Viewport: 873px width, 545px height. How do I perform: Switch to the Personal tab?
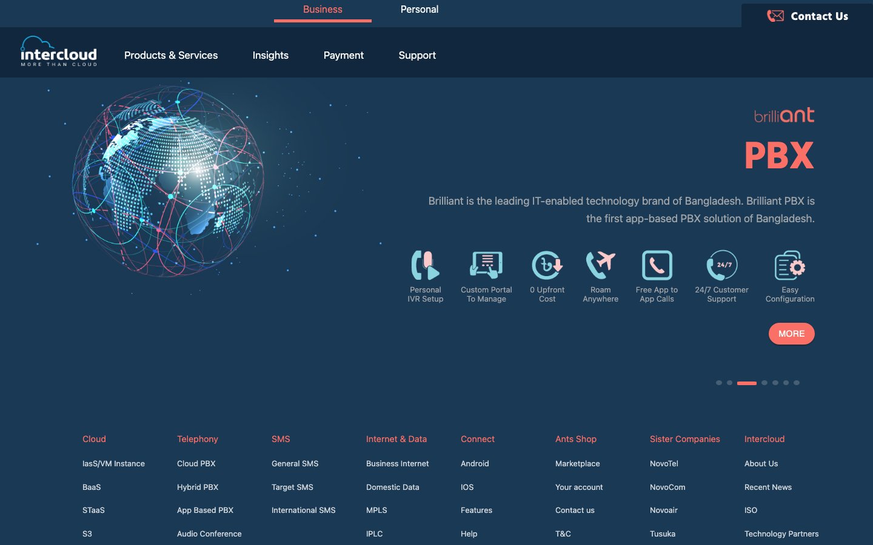[420, 10]
